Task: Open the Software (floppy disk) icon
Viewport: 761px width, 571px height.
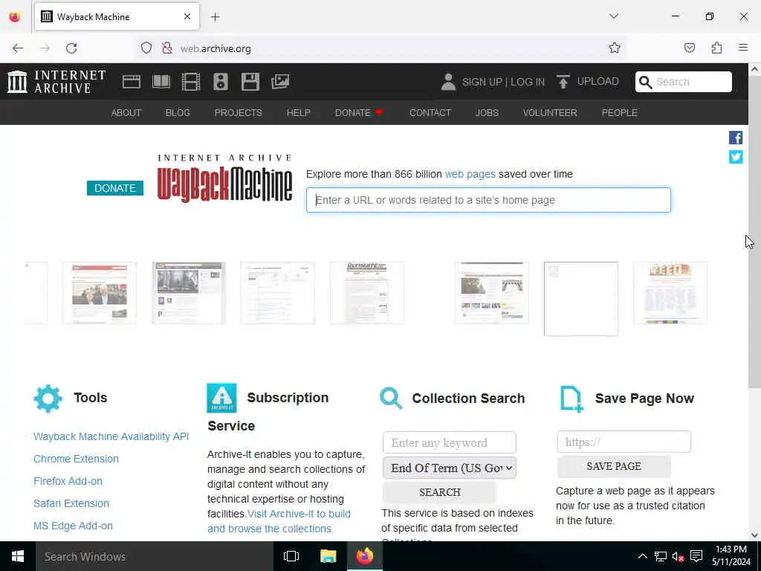Action: click(x=250, y=82)
